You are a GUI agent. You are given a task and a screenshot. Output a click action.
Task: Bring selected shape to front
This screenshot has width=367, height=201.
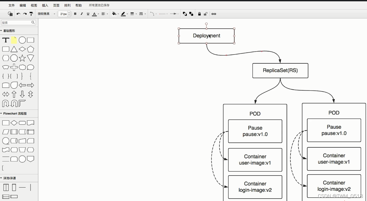[x=185, y=14]
